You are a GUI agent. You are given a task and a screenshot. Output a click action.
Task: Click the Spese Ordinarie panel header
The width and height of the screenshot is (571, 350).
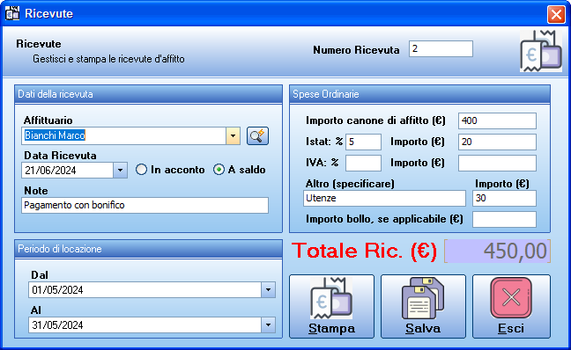419,94
